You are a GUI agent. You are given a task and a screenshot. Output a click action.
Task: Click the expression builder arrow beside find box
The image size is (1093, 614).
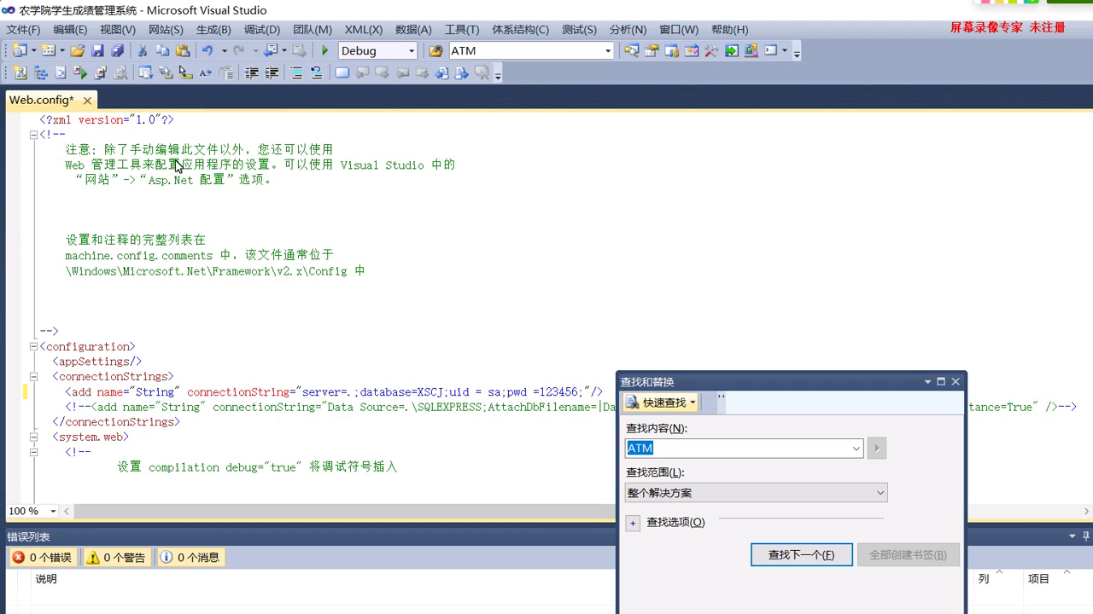tap(876, 449)
